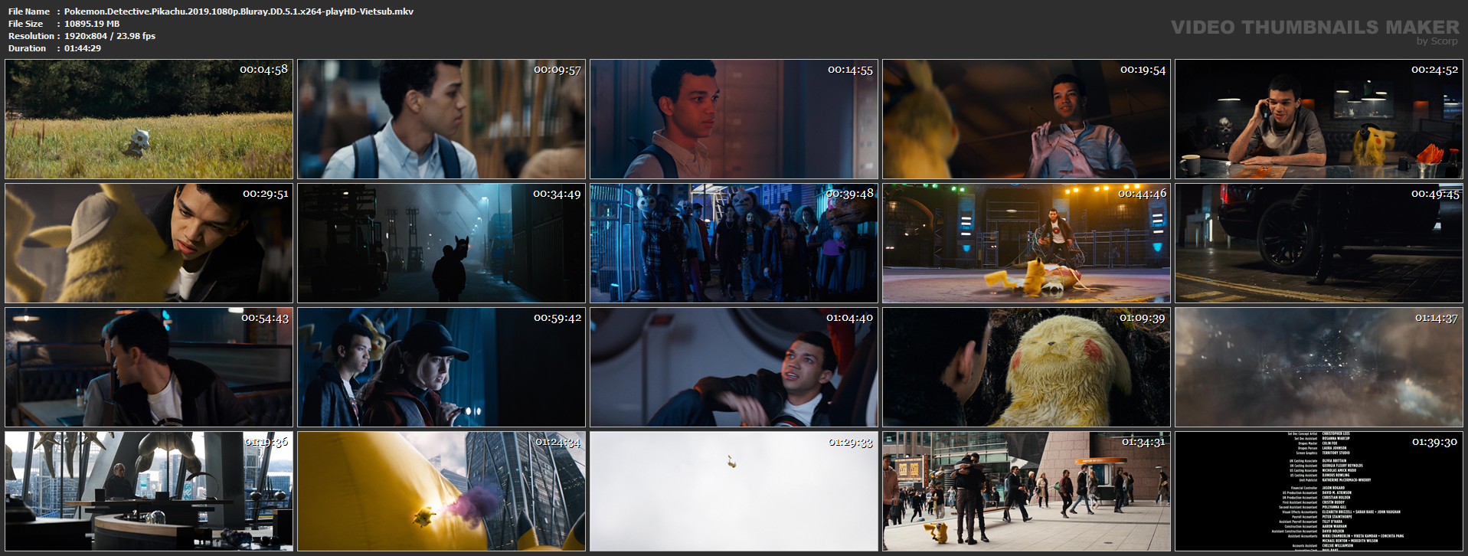
Task: Click the thumbnail stamped 00:24:52
Action: point(1319,119)
